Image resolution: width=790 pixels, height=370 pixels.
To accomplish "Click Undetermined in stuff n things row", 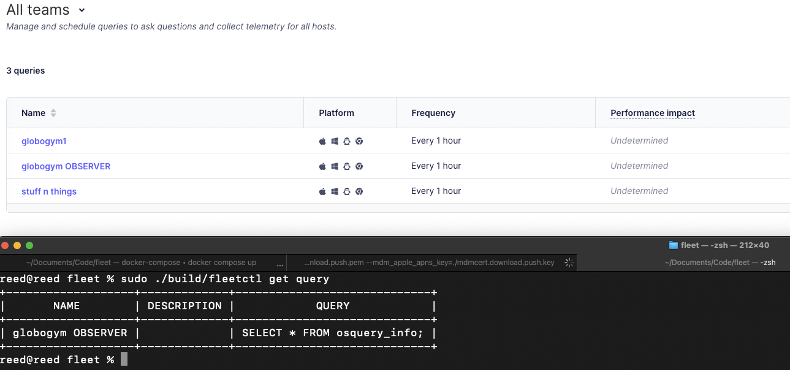I will (639, 191).
